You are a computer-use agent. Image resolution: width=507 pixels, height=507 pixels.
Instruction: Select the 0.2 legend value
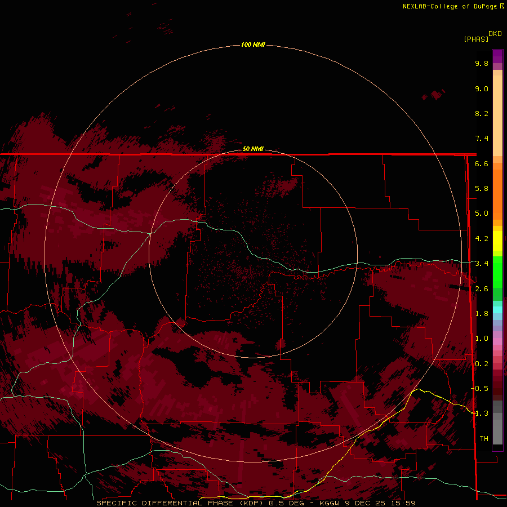[x=482, y=364]
